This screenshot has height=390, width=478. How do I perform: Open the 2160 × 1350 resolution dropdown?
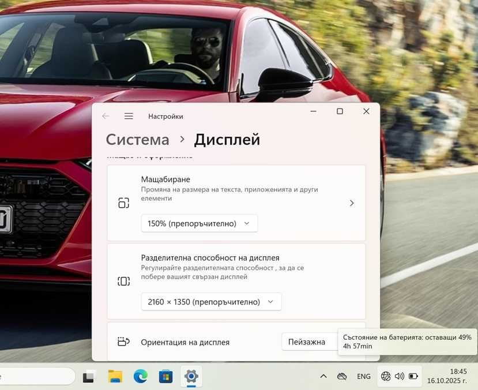211,302
